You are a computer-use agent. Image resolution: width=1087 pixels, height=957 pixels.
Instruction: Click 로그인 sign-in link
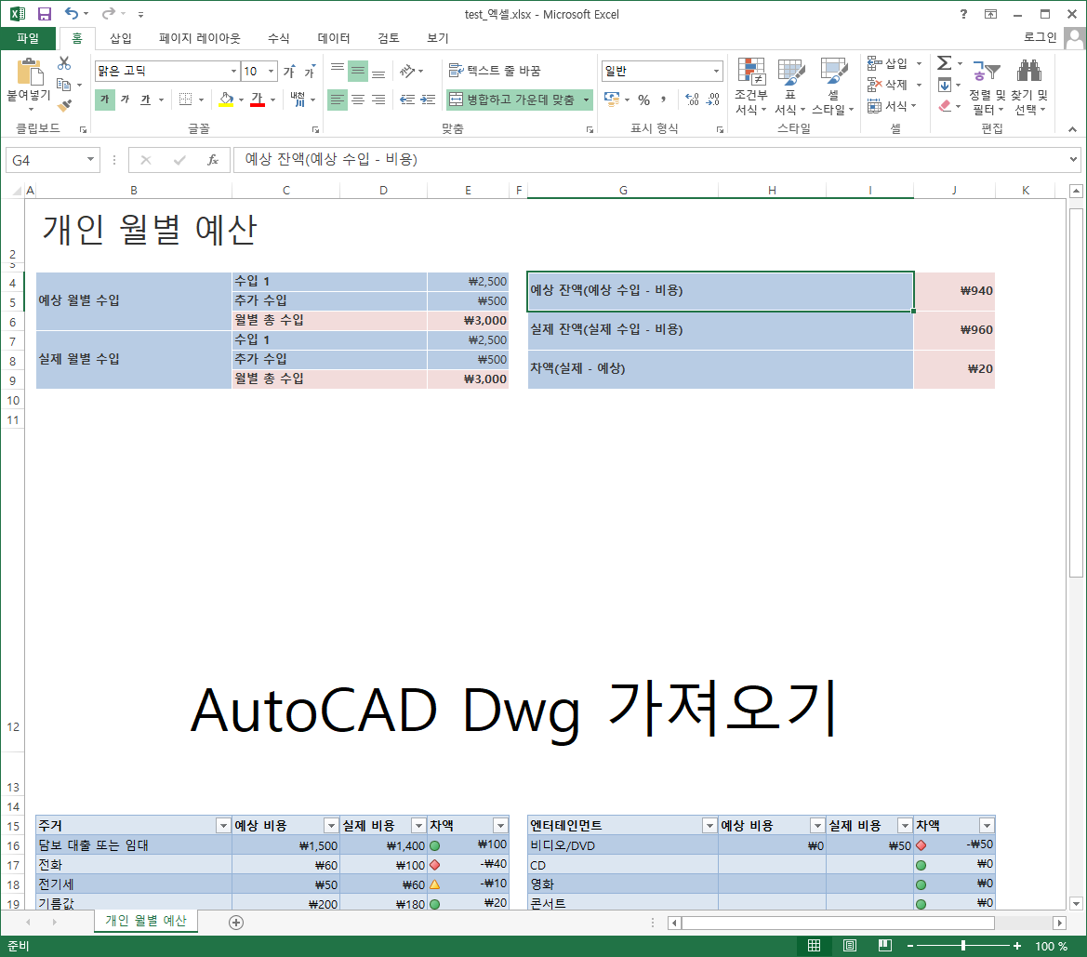[1041, 37]
